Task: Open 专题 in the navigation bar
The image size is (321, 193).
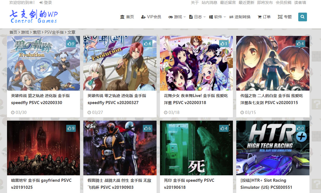Action: pos(285,17)
